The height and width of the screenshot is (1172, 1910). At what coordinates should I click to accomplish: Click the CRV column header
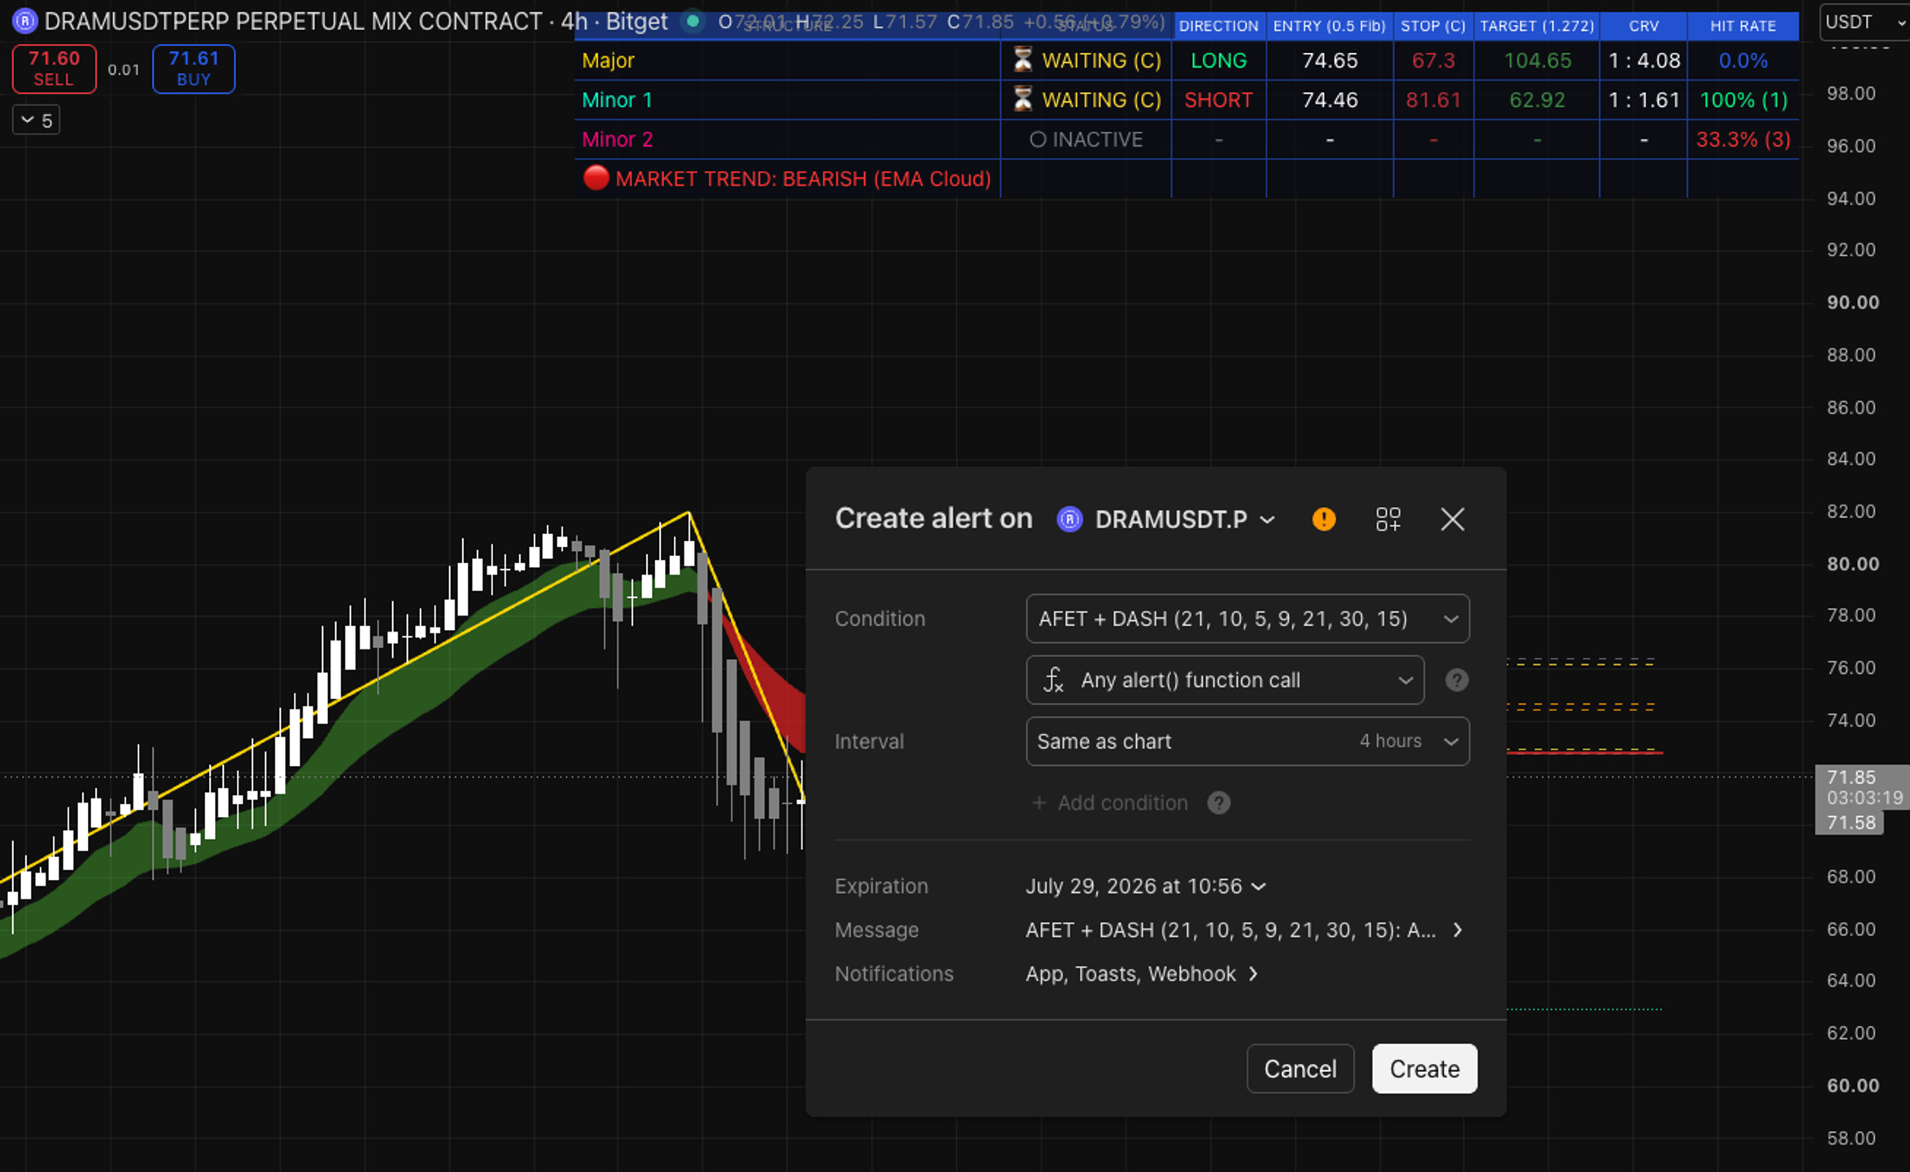tap(1644, 26)
